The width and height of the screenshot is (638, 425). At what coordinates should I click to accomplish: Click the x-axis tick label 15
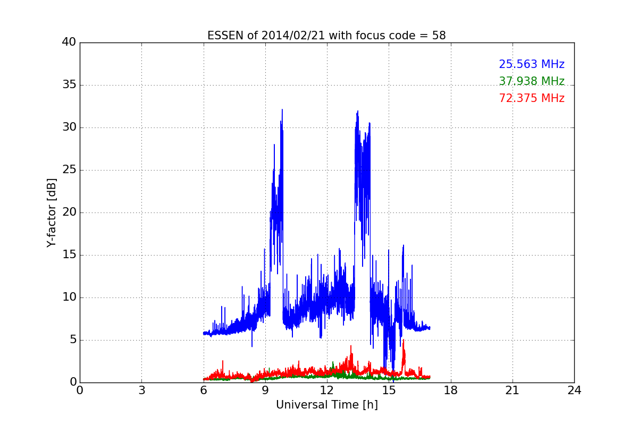[x=389, y=390]
